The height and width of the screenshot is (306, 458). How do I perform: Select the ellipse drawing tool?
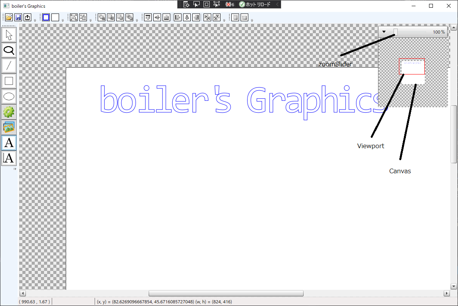[x=9, y=96]
